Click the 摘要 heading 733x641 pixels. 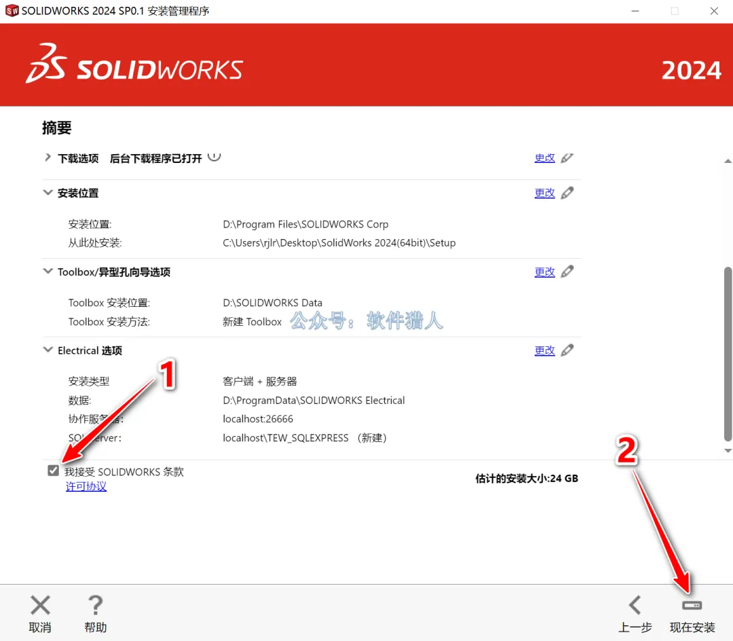[x=56, y=128]
